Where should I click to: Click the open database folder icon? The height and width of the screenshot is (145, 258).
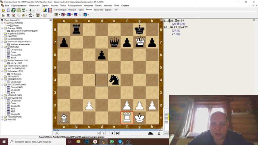click(x=3, y=10)
